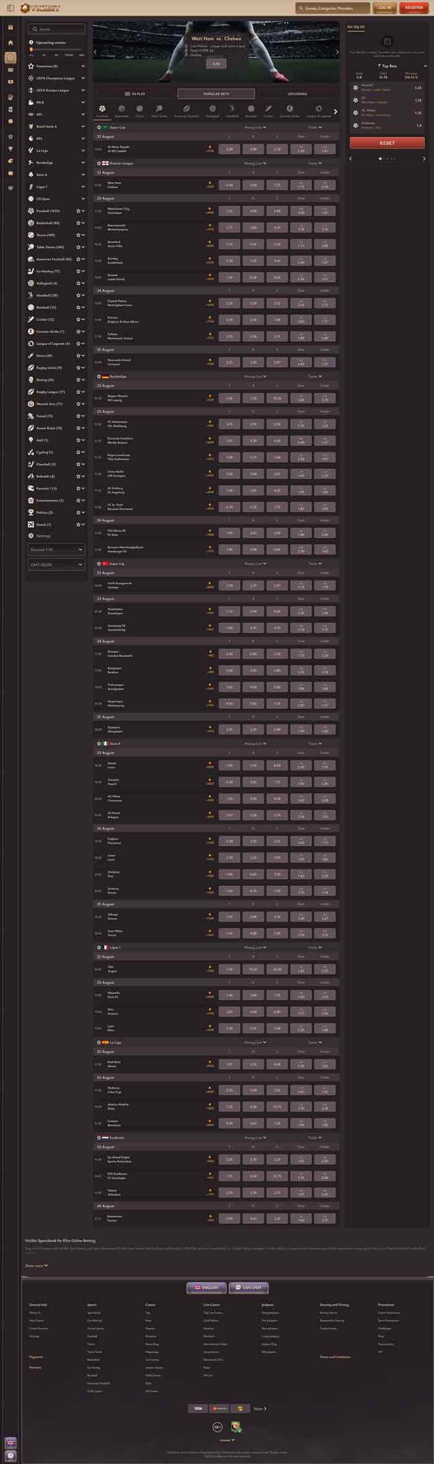Click the English language button in footer
434x1464 pixels.
[206, 1287]
